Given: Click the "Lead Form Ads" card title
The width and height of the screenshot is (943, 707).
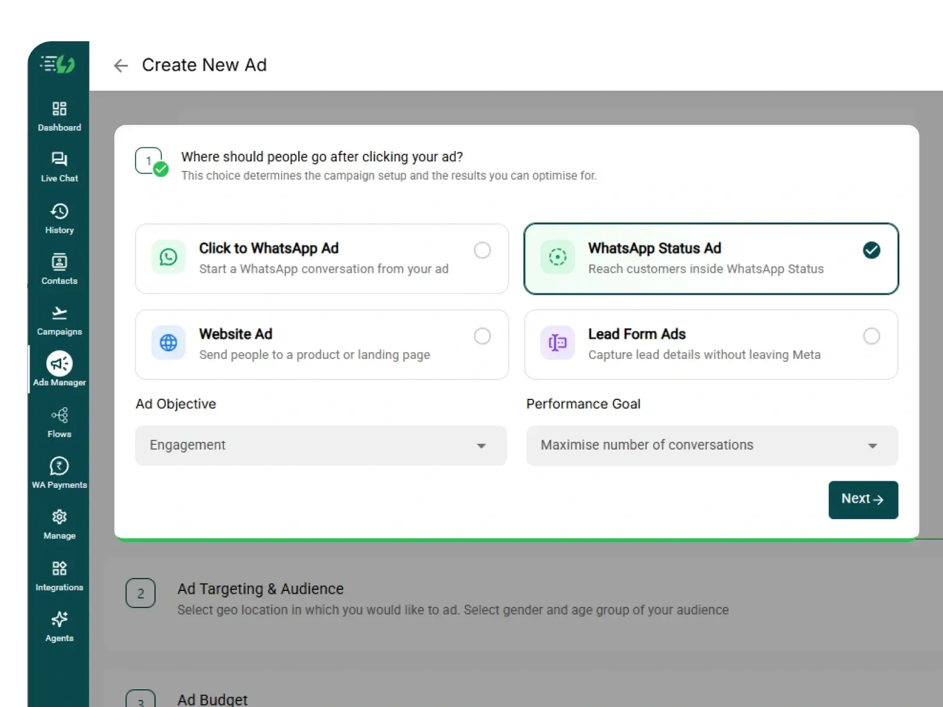Looking at the screenshot, I should [x=637, y=334].
